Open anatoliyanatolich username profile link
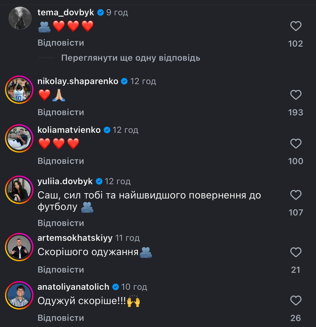This screenshot has width=316, height=327. coord(73,287)
